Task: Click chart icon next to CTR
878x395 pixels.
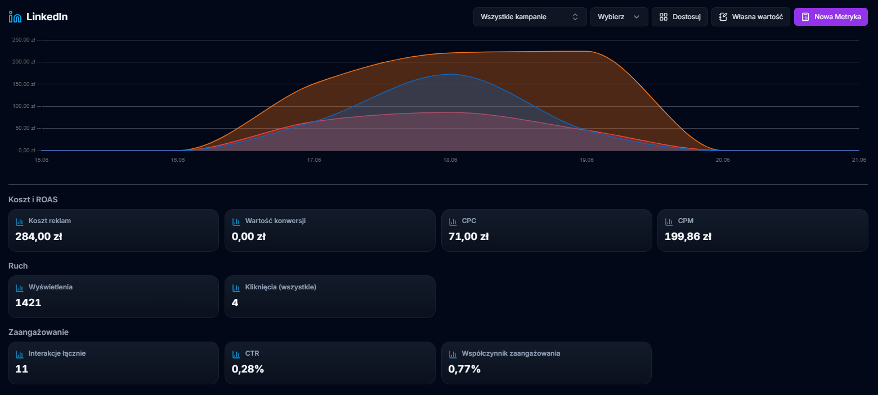Action: point(236,354)
